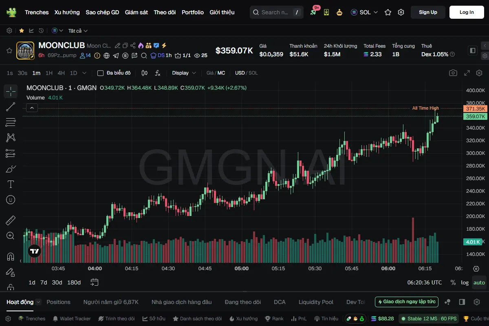Viewport: 489px width, 326px height.
Task: Expand chart to fullscreen
Action: 467,73
